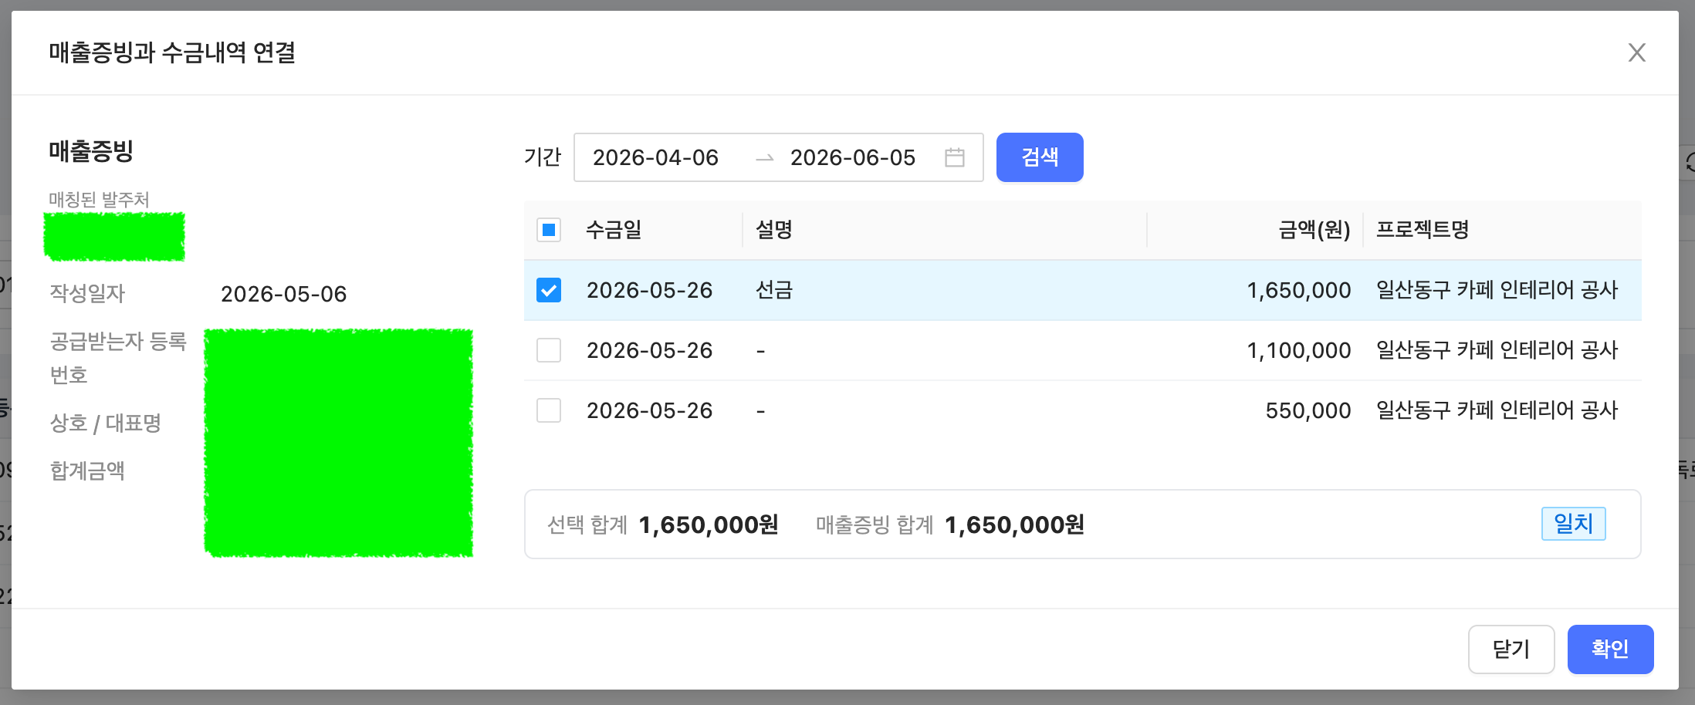The height and width of the screenshot is (705, 1695).
Task: Close the dialog with the X icon
Action: pyautogui.click(x=1637, y=52)
